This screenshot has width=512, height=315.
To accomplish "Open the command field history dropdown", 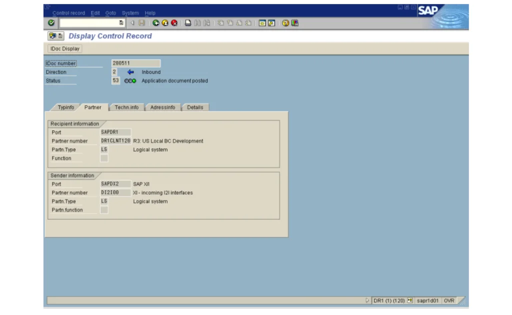I will point(121,23).
